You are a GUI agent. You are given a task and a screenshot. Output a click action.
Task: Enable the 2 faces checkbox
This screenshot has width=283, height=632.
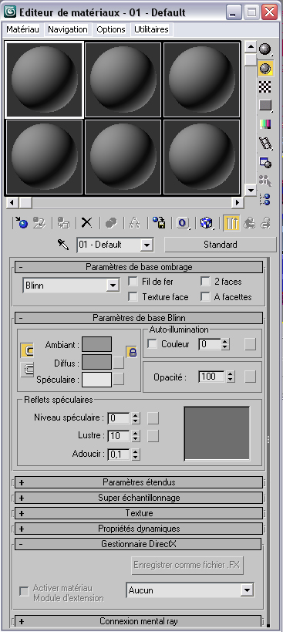point(205,282)
